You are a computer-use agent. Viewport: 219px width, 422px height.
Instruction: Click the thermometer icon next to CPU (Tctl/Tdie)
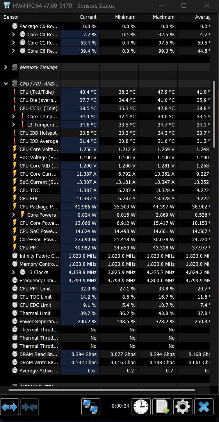click(15, 92)
